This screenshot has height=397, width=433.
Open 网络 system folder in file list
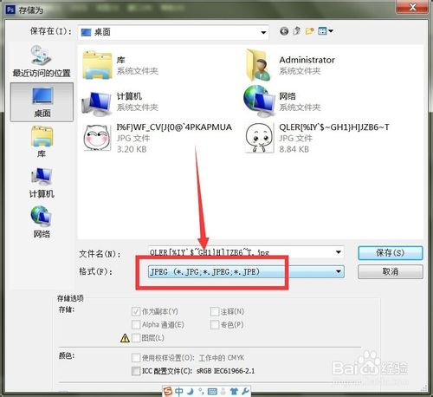tap(282, 101)
